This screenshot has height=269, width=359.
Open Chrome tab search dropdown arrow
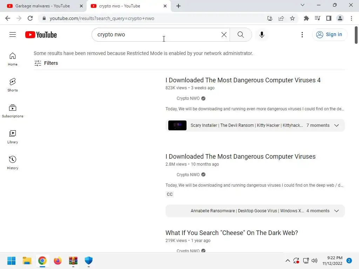point(303,5)
